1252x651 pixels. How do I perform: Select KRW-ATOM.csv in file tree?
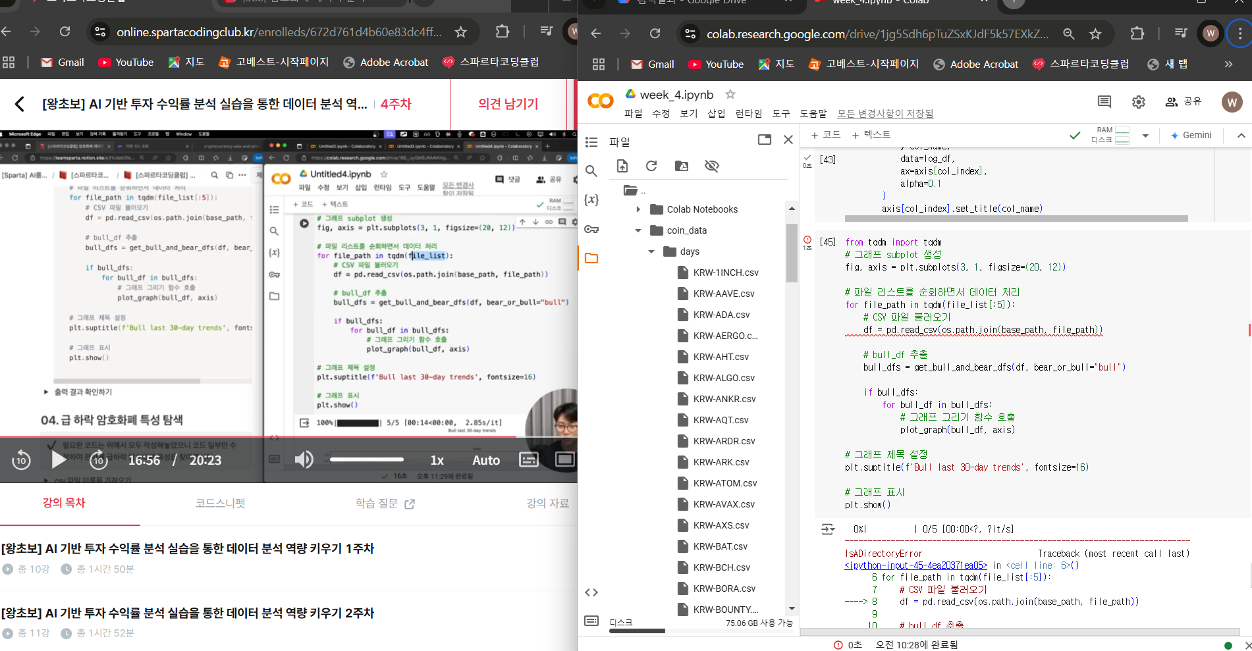tap(725, 483)
